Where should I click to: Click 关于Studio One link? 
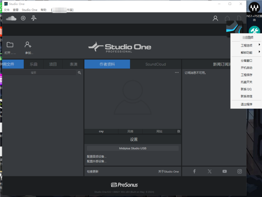click(x=168, y=172)
